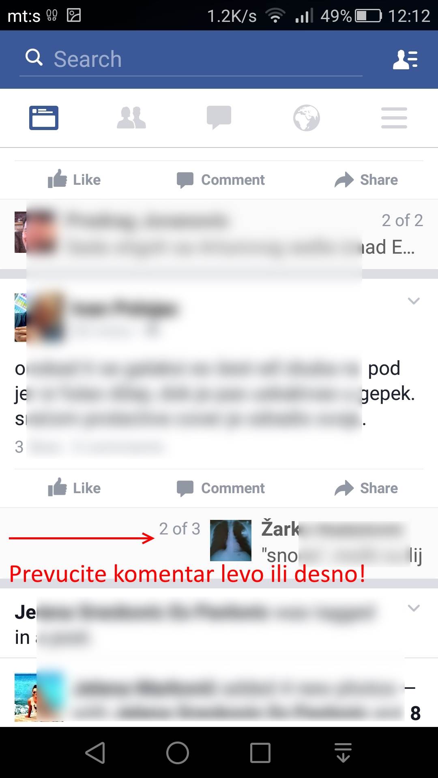Share the top post
The width and height of the screenshot is (438, 778).
coord(366,180)
